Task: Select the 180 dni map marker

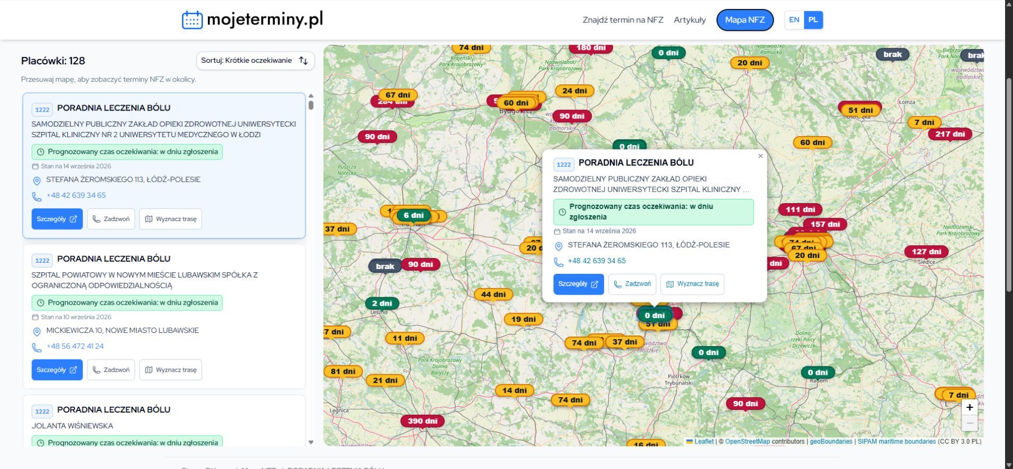Action: pyautogui.click(x=591, y=48)
